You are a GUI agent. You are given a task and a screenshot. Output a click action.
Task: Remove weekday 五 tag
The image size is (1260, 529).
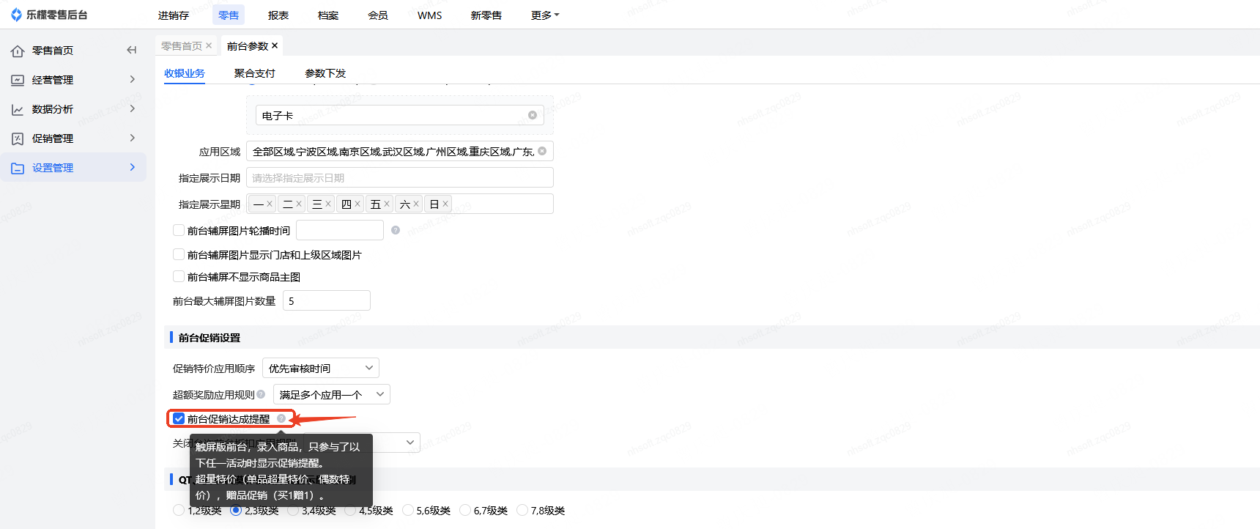click(x=387, y=204)
